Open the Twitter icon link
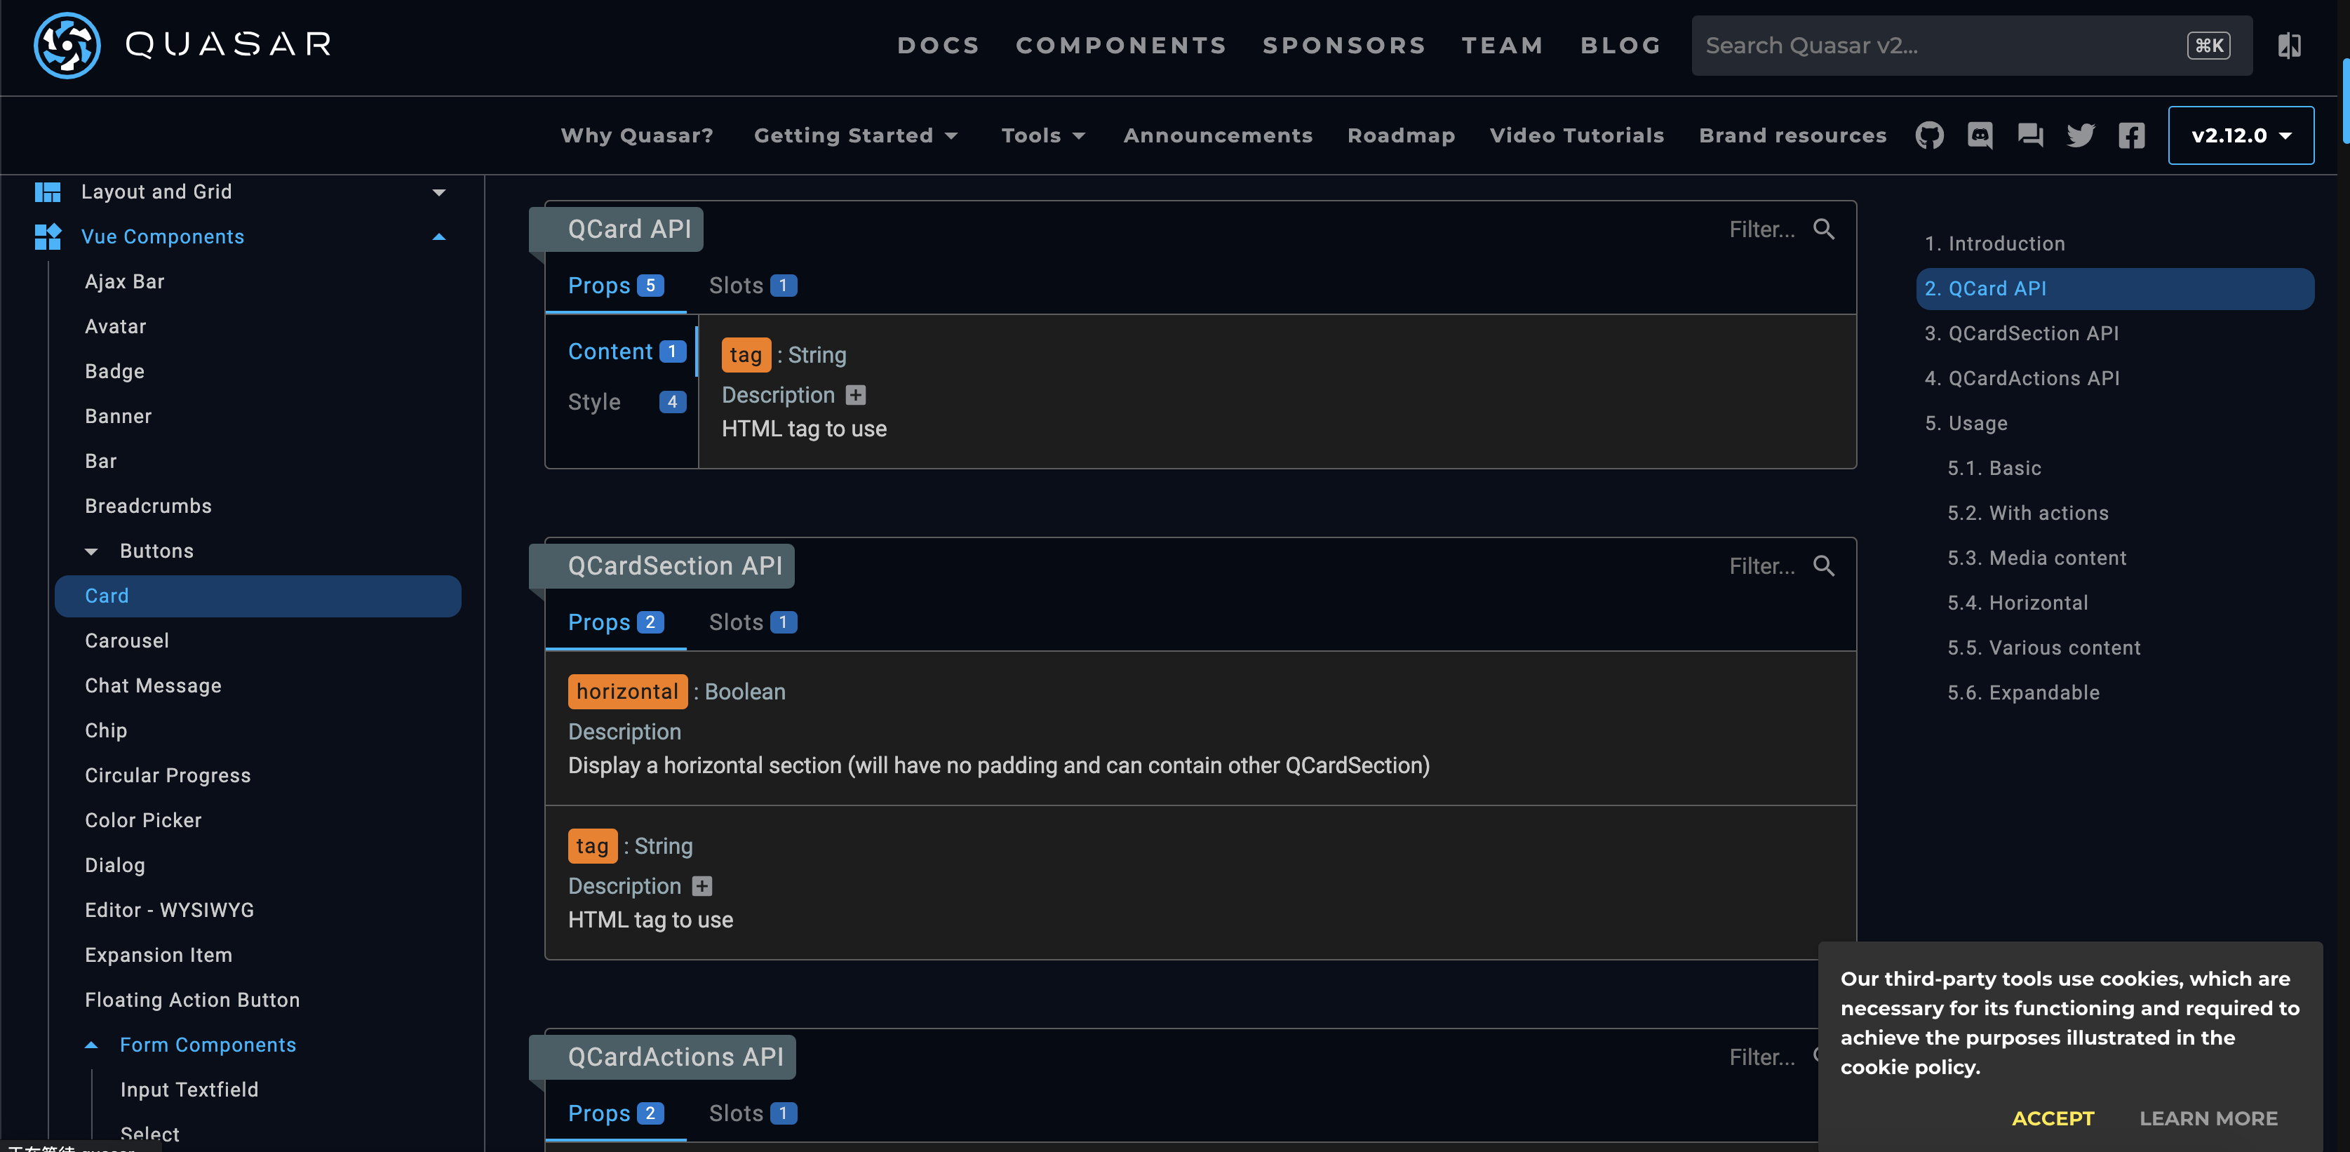Image resolution: width=2350 pixels, height=1152 pixels. [2081, 136]
